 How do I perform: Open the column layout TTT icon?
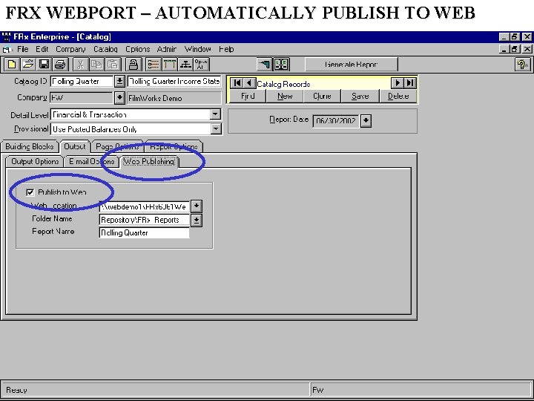click(x=169, y=65)
